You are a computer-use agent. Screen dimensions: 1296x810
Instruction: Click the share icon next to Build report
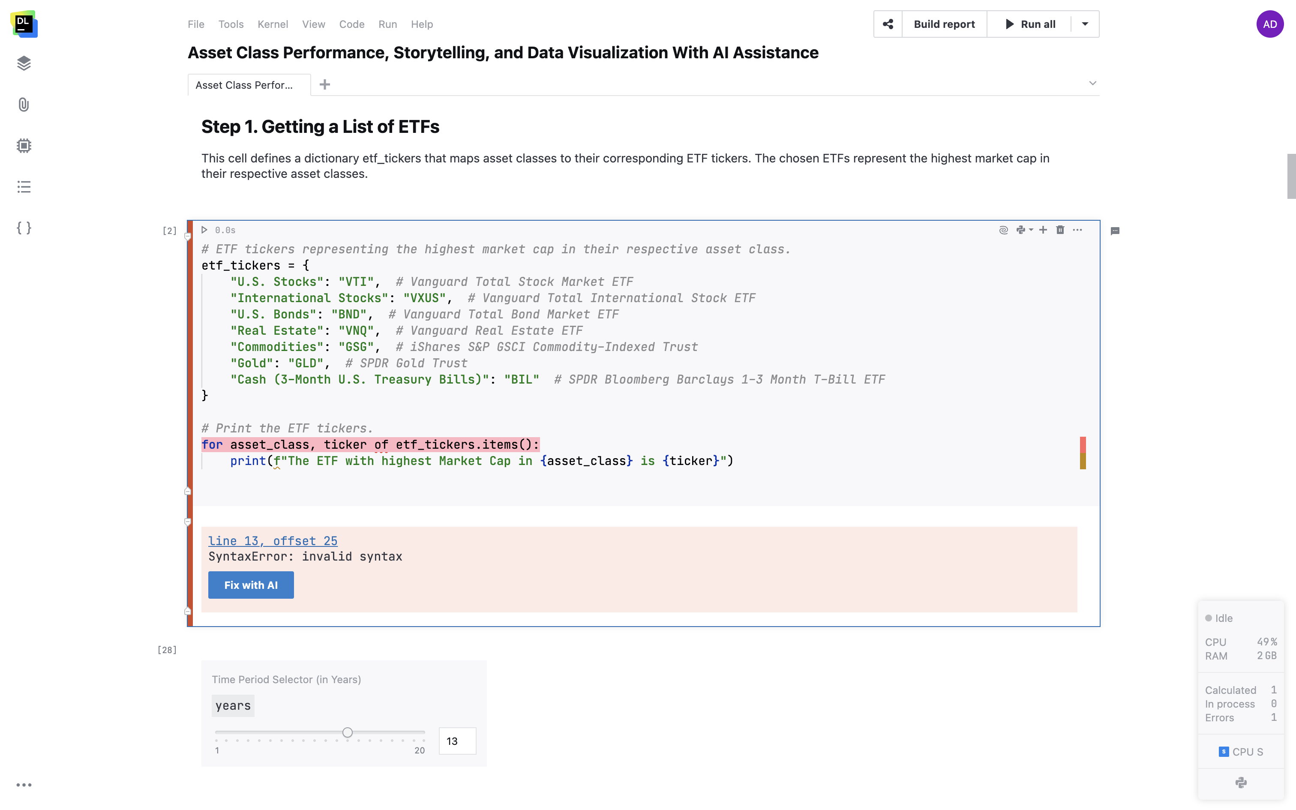click(x=888, y=24)
